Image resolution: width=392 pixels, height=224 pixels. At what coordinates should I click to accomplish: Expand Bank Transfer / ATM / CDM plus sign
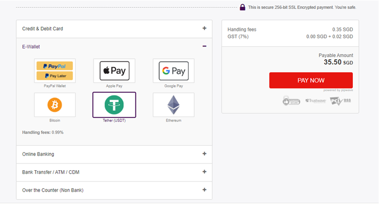click(204, 172)
